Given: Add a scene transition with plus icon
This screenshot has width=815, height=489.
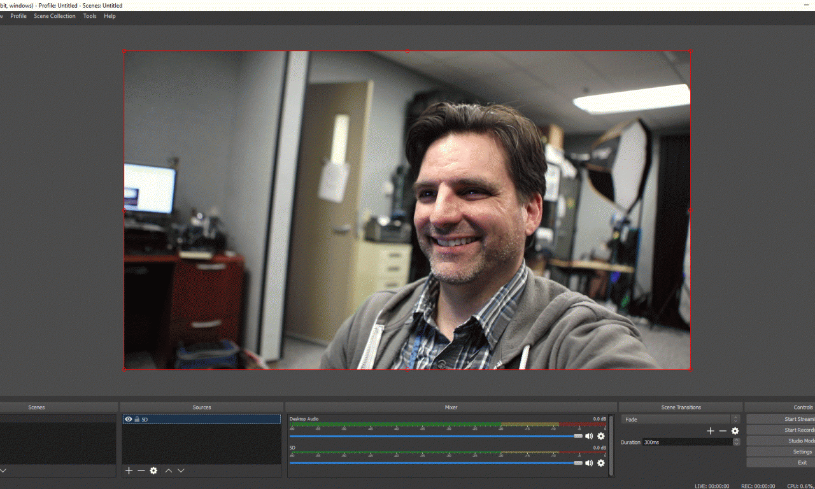Looking at the screenshot, I should click(x=711, y=431).
